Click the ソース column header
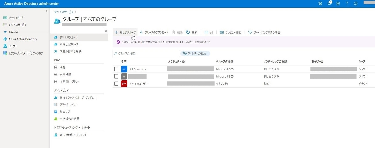Image resolution: width=375 pixels, height=148 pixels. 362,61
